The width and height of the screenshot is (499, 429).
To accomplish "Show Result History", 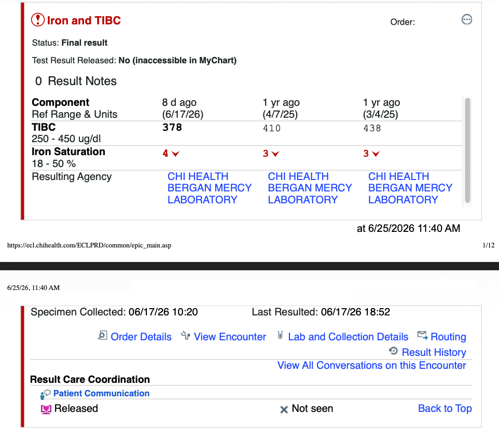I will 434,352.
